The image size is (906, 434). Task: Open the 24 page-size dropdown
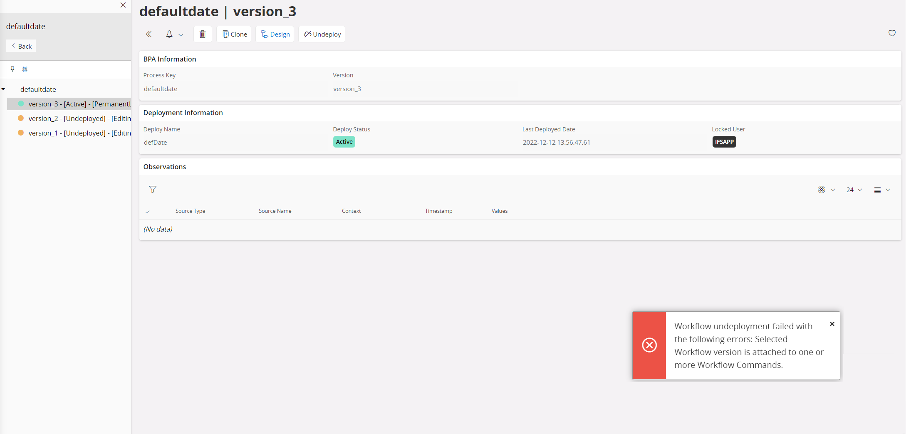pos(854,190)
